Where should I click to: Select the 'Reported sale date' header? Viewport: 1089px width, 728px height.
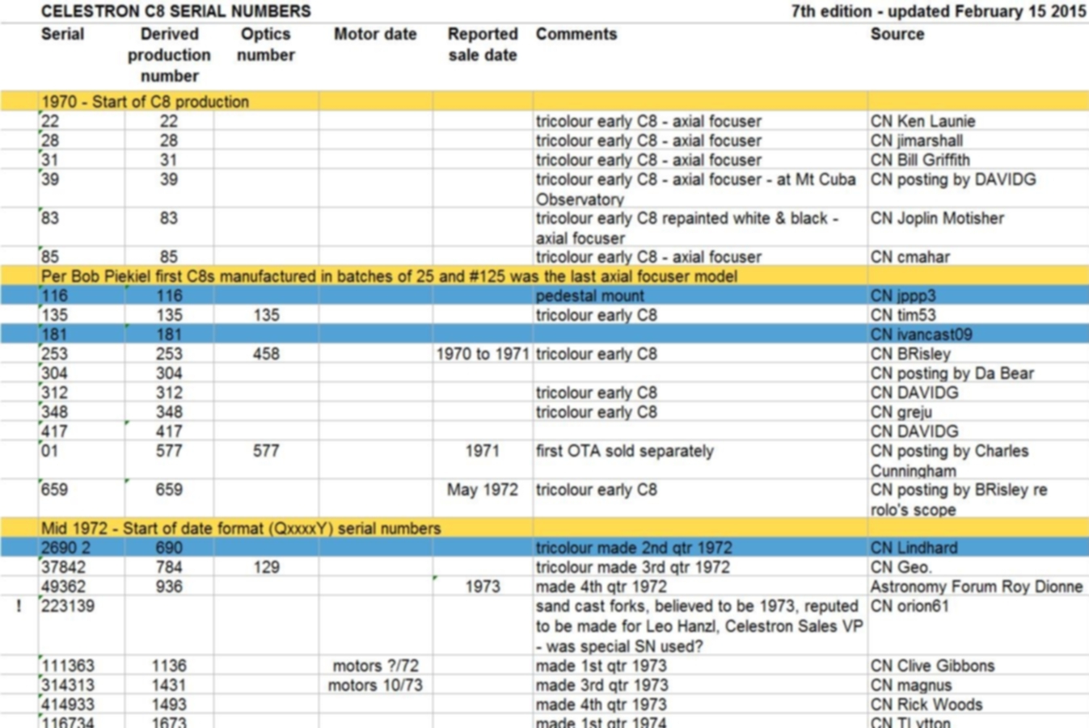[483, 44]
